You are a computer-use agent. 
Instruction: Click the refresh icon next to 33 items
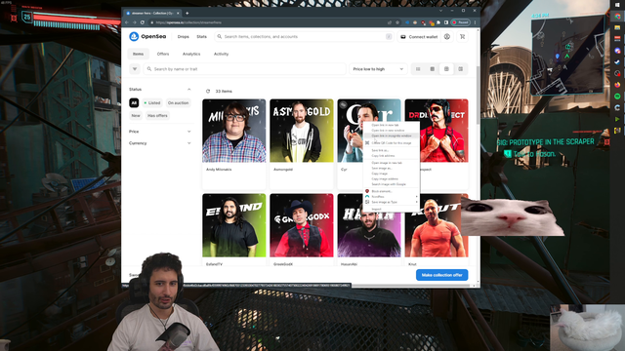click(x=208, y=91)
